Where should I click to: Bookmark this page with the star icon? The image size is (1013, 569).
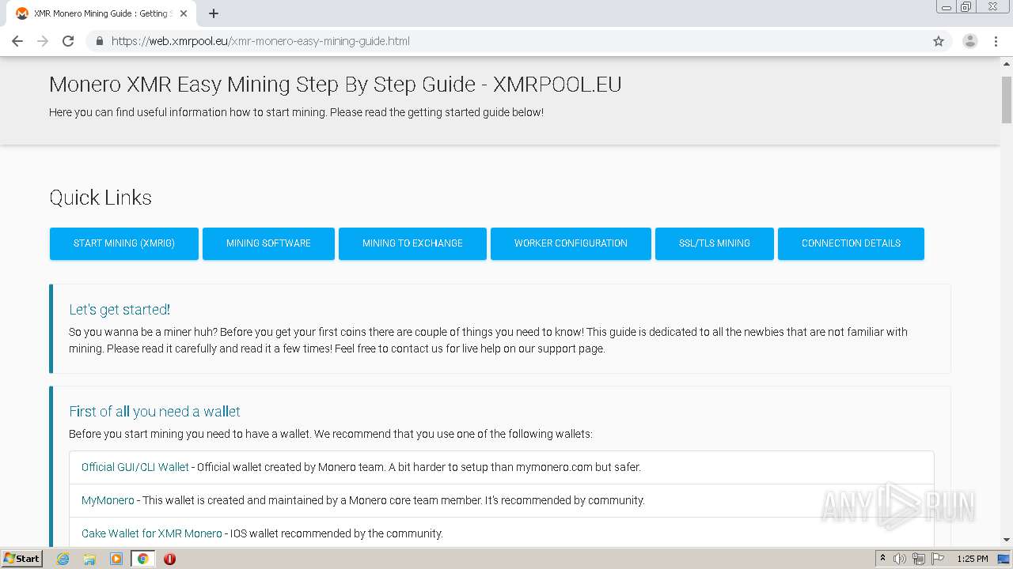click(x=939, y=41)
